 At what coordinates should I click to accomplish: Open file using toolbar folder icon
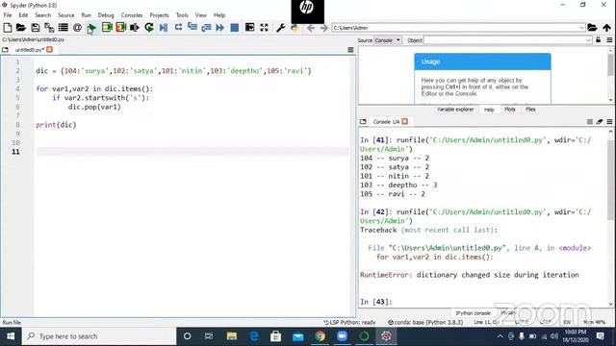pos(21,28)
